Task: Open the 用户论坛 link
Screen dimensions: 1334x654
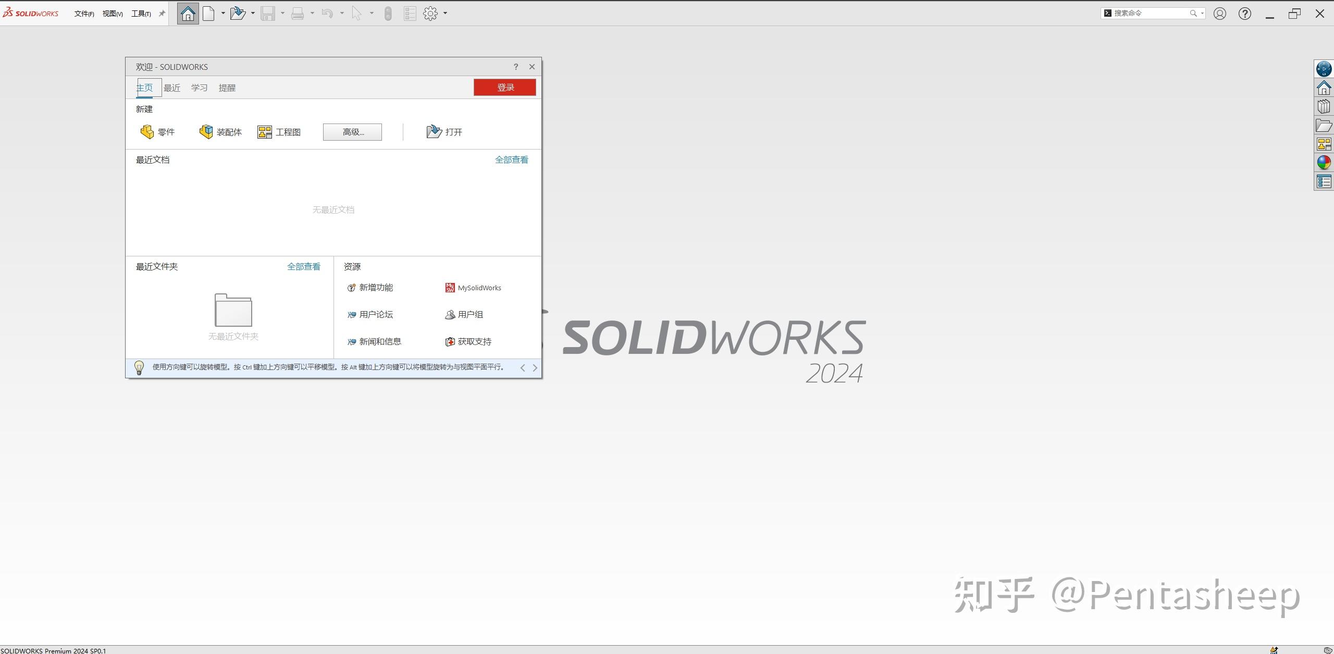Action: point(370,315)
